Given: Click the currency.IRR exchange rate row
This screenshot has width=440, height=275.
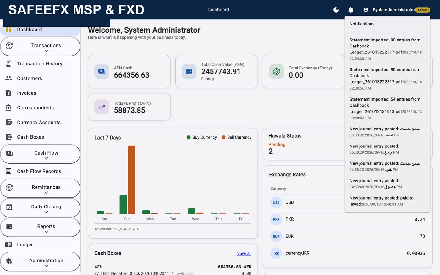Looking at the screenshot, I should [348, 253].
